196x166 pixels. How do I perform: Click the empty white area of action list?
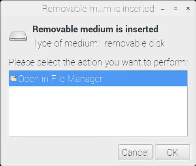tap(98, 111)
